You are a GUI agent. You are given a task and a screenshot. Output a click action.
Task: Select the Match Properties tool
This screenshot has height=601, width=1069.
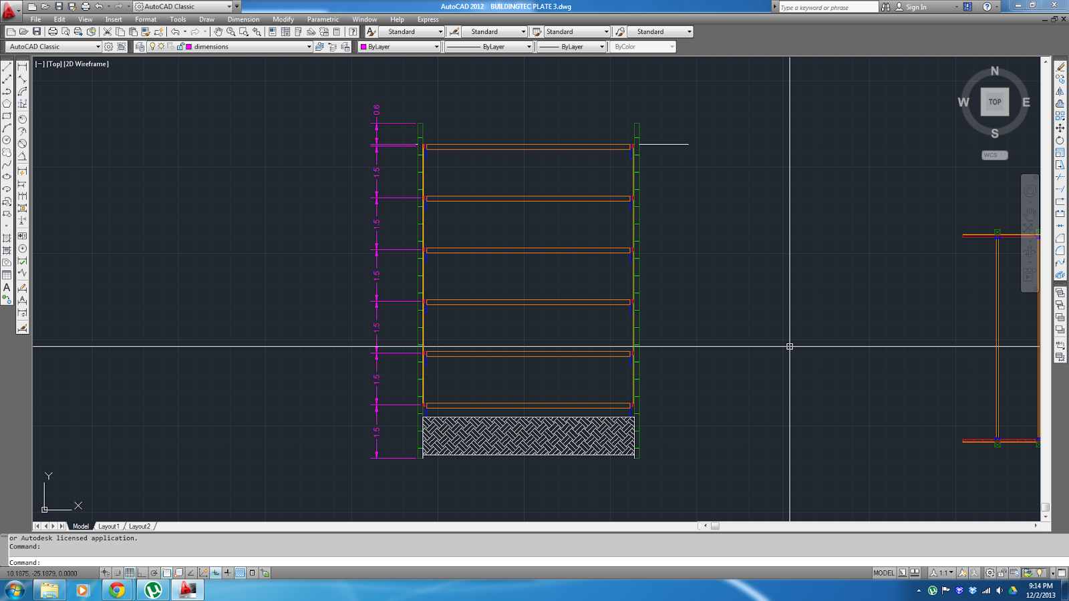tap(144, 32)
